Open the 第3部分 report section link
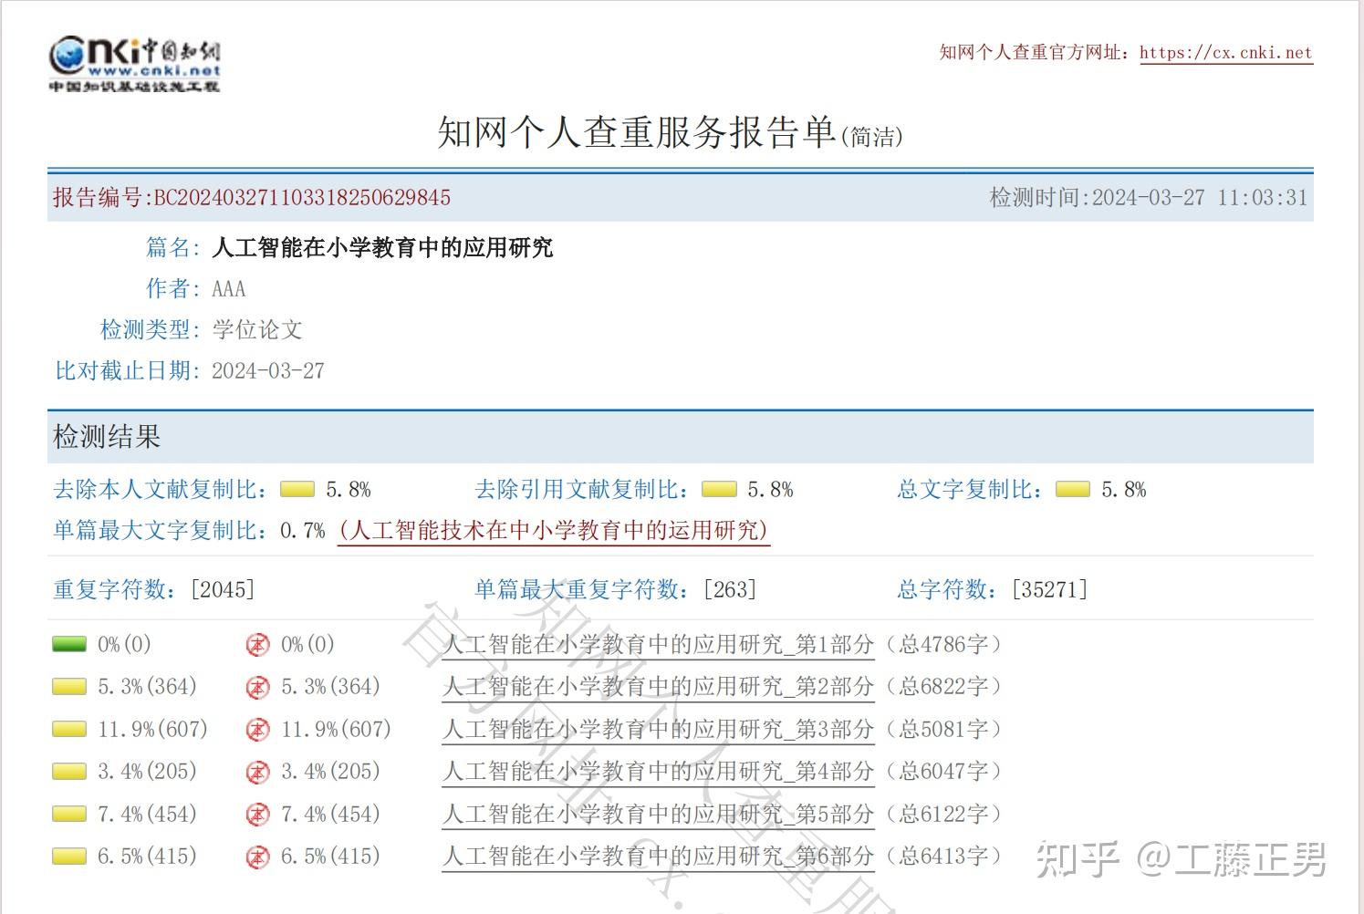The height and width of the screenshot is (914, 1364). pos(658,730)
